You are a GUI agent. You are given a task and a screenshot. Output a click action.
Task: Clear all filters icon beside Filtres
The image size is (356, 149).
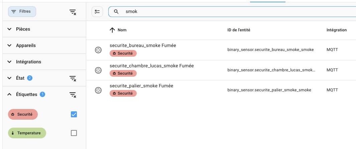(73, 12)
